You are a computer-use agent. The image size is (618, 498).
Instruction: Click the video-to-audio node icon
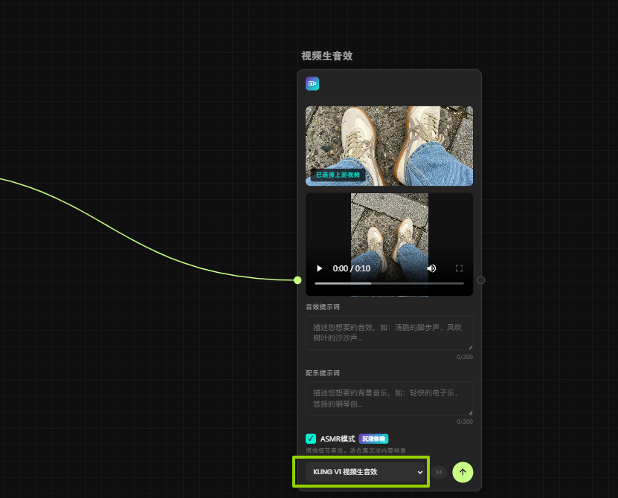(x=312, y=84)
